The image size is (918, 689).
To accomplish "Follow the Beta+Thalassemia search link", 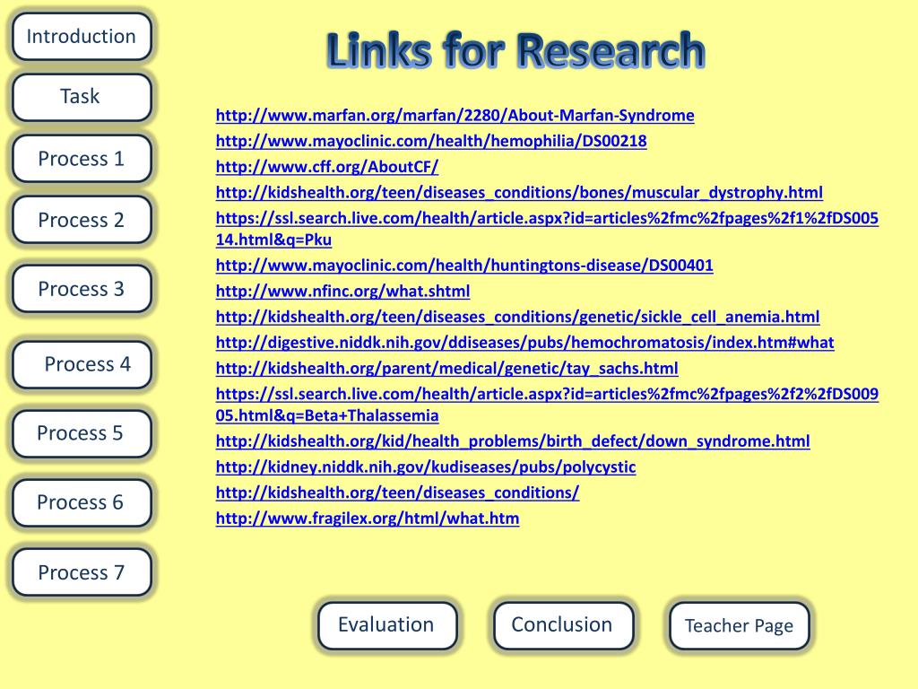I will pos(547,405).
